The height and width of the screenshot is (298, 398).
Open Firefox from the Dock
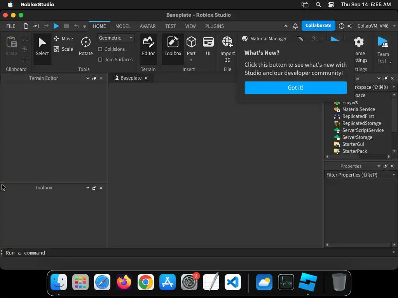124,282
